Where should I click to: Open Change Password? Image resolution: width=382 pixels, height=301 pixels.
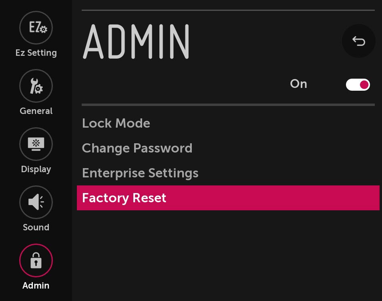coord(137,148)
